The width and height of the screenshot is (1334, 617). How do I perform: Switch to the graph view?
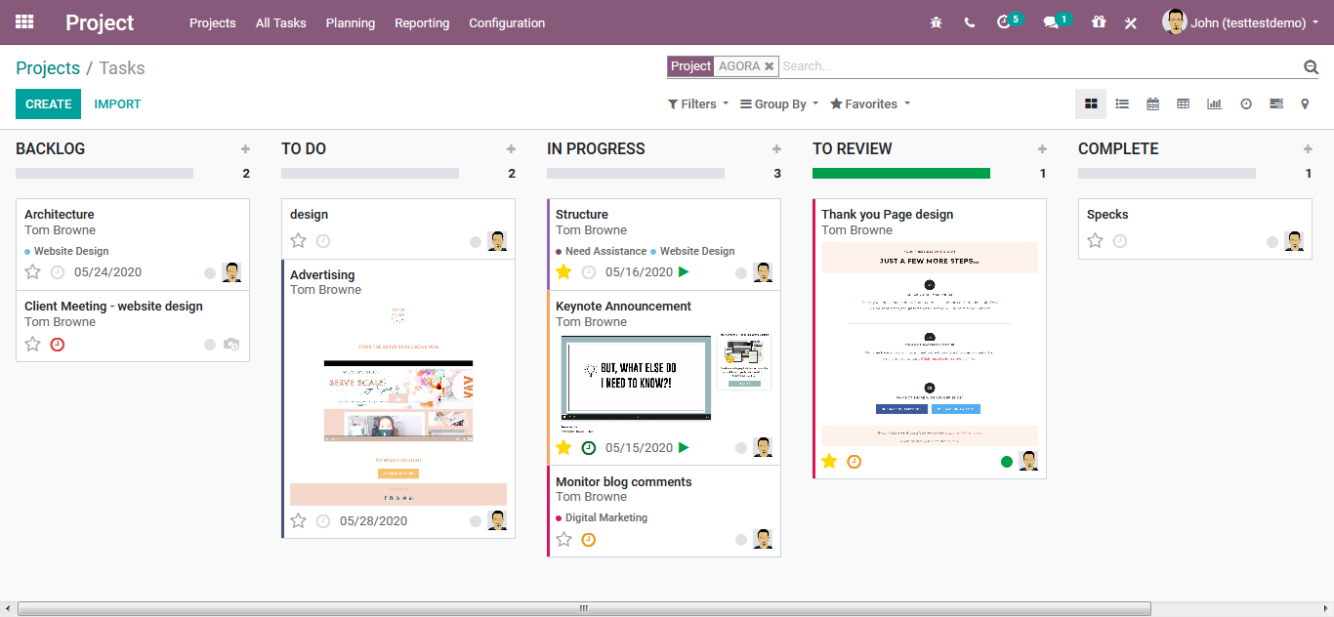point(1214,103)
